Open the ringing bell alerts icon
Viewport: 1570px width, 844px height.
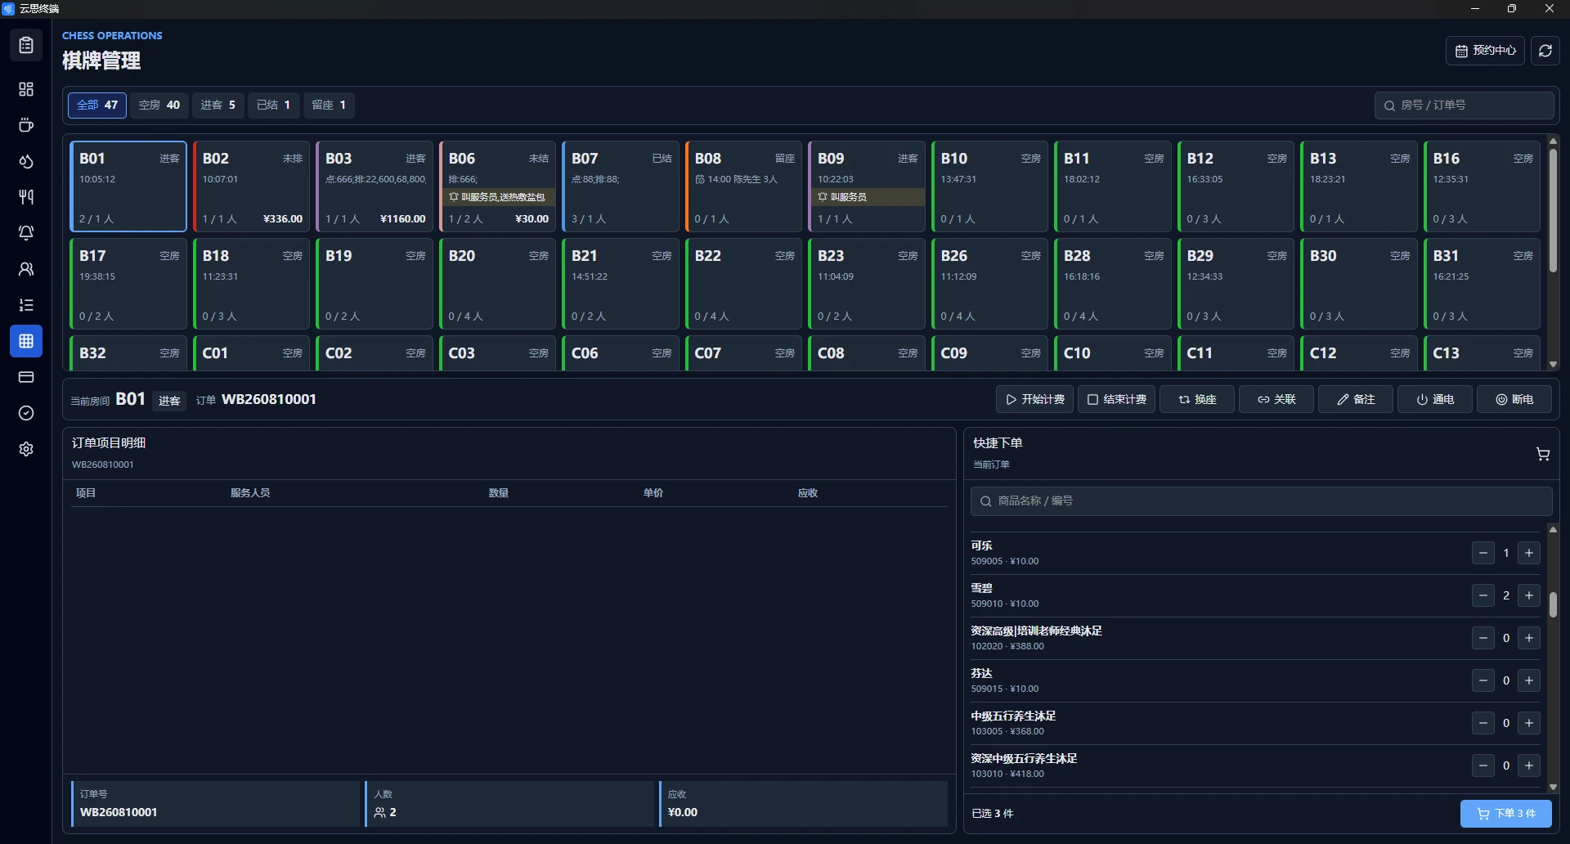(26, 233)
